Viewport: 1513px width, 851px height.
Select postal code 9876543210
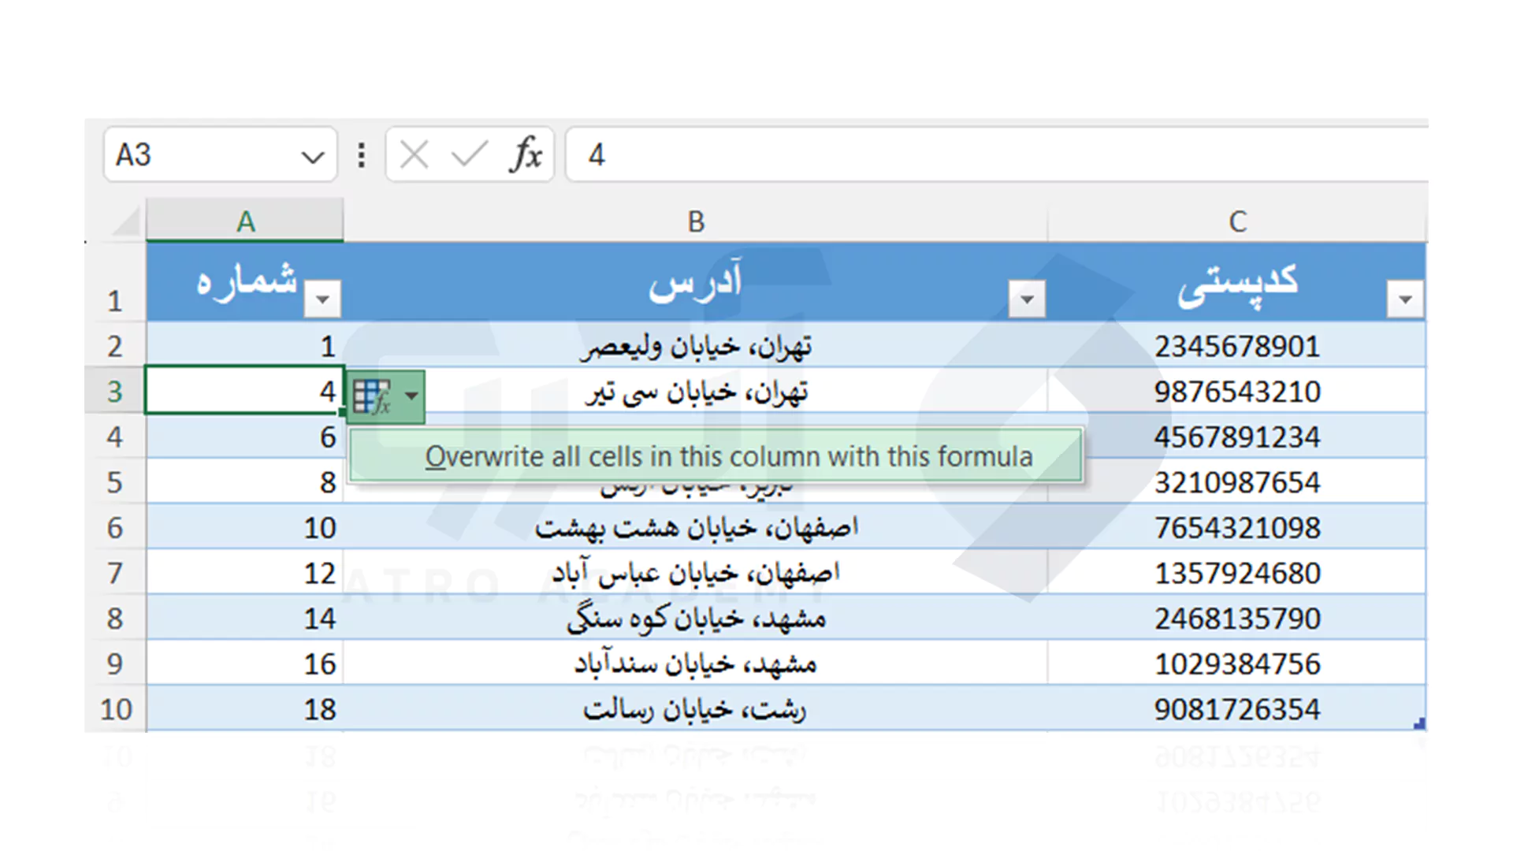(x=1237, y=392)
